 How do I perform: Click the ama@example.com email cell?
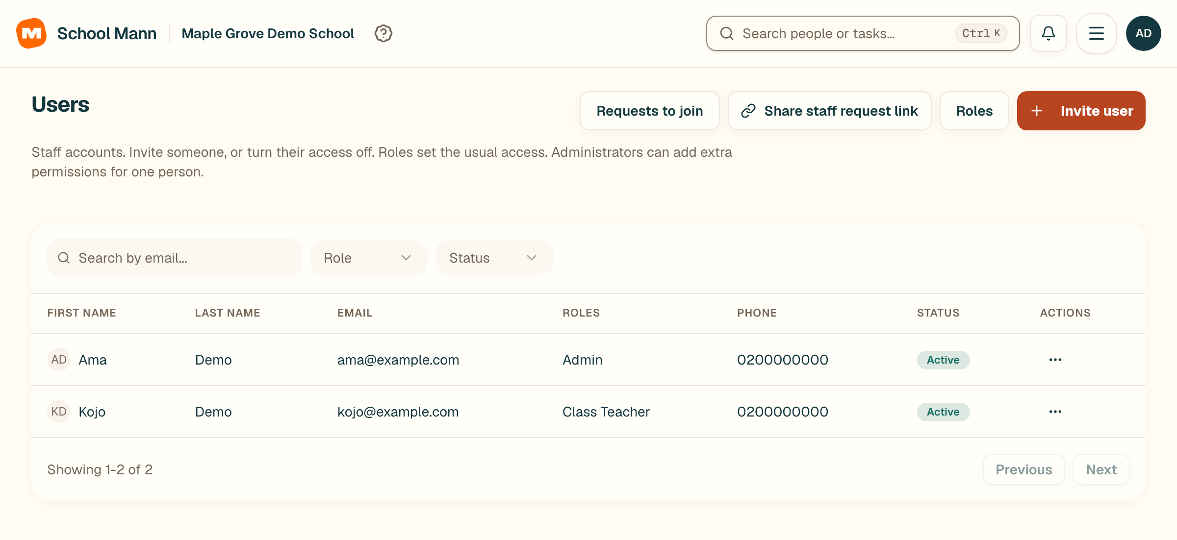click(x=398, y=360)
